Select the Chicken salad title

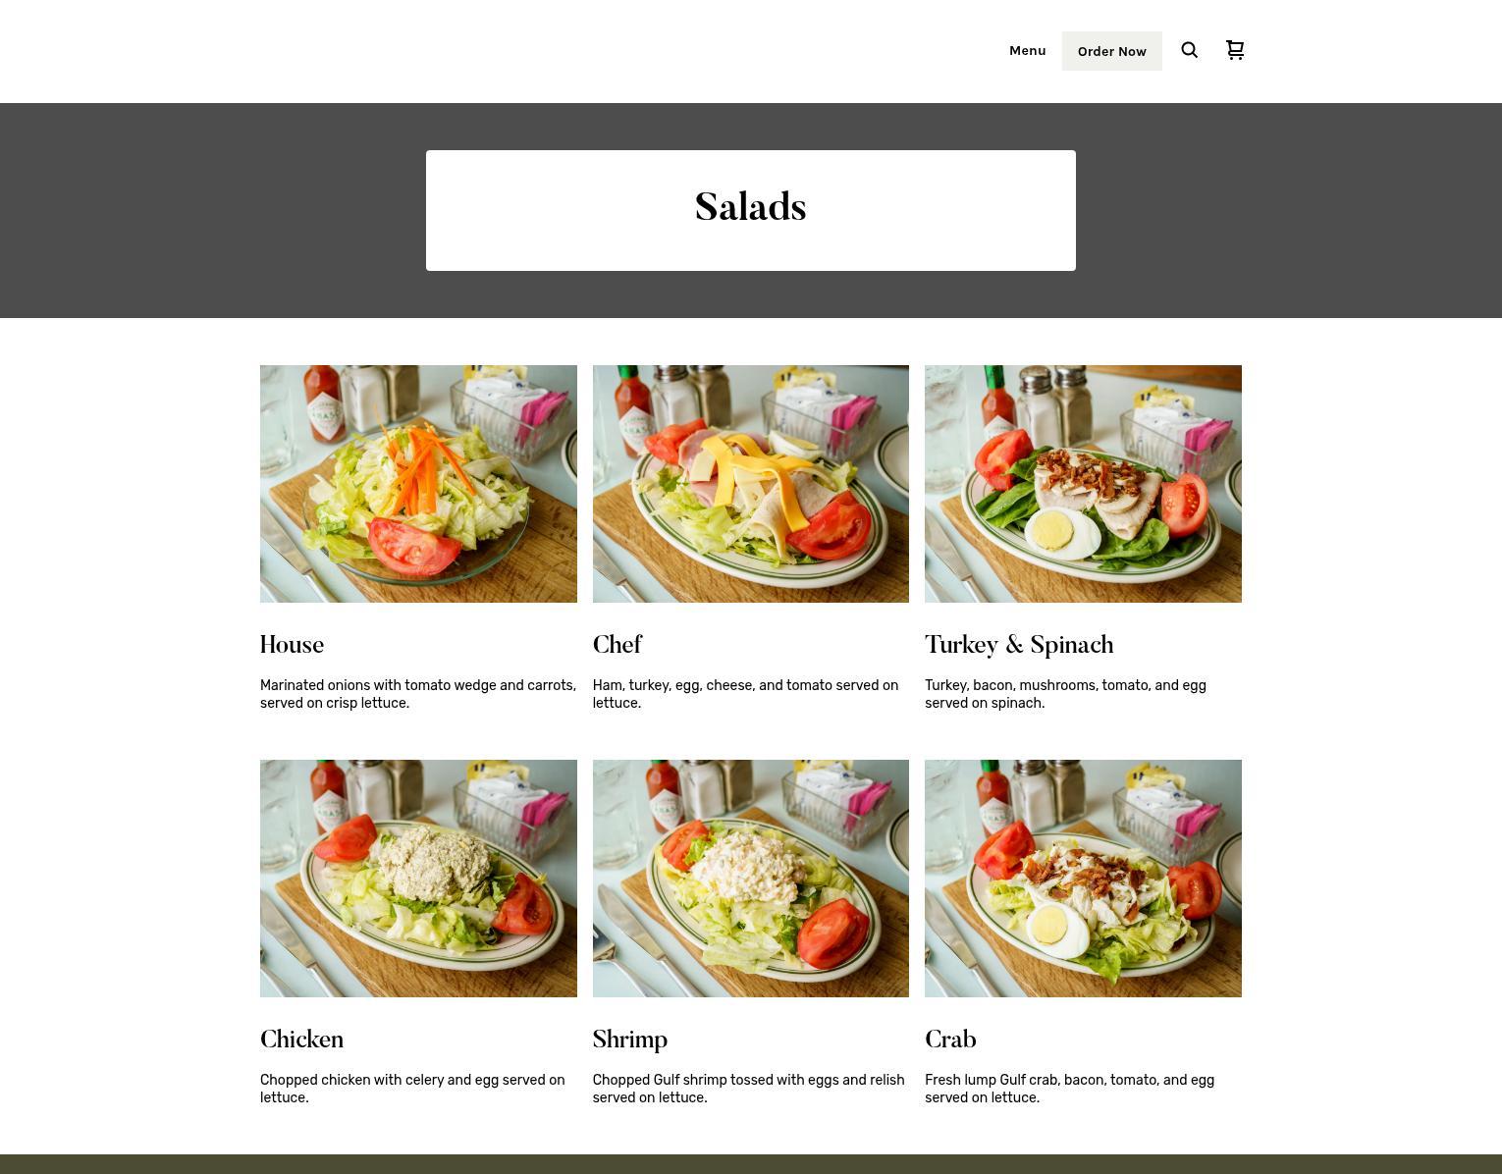(x=301, y=1040)
